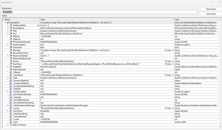Click the scrollbar up arrow
Screen dimensions: 222x130
(220, 19)
